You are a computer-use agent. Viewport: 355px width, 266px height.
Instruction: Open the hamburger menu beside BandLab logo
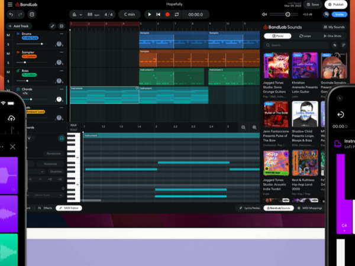click(x=10, y=4)
